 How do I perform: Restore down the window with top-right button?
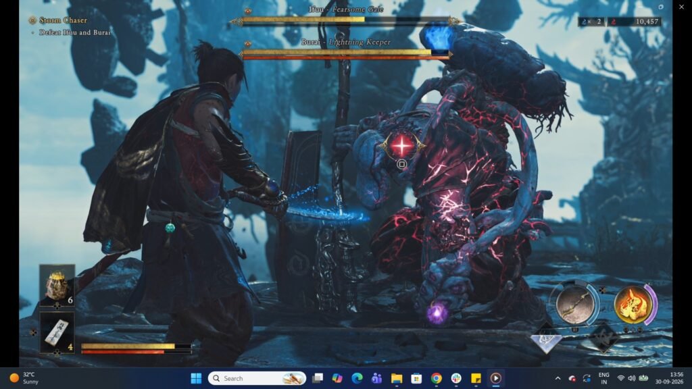[661, 7]
